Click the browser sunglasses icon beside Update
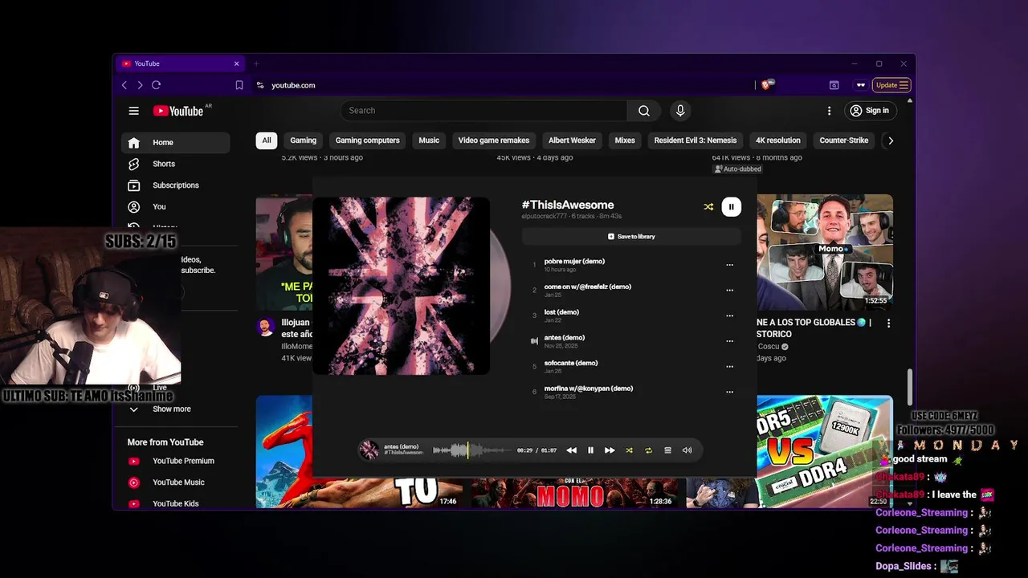Image resolution: width=1028 pixels, height=578 pixels. click(861, 85)
